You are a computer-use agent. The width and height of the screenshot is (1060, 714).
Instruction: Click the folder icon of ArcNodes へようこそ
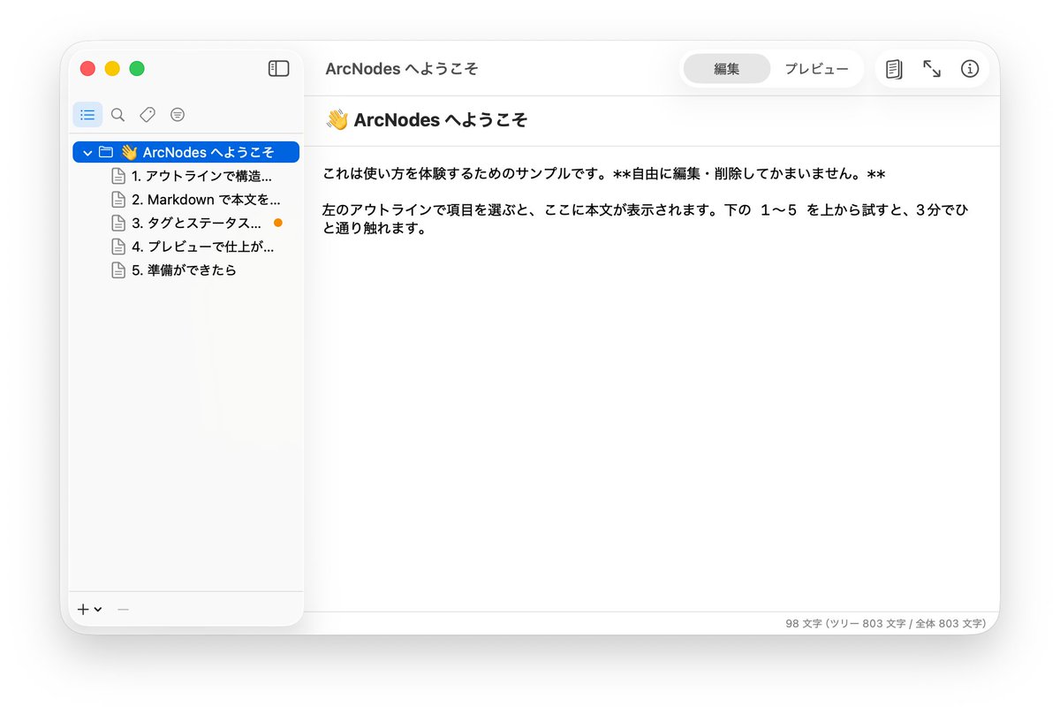coord(106,152)
